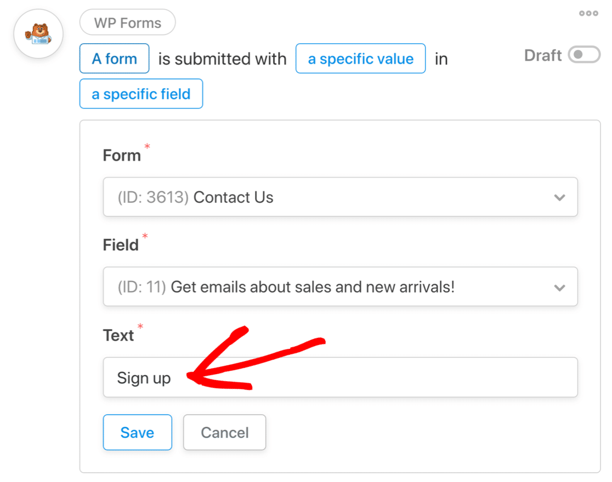Click the "is submitted with" sentence text
612x482 pixels.
[222, 59]
